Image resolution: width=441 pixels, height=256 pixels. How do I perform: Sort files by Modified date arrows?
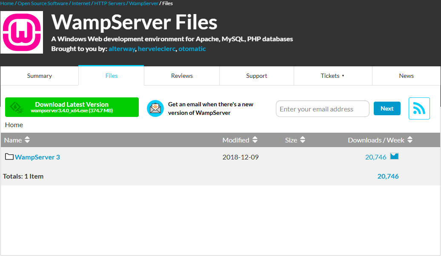[x=255, y=139]
